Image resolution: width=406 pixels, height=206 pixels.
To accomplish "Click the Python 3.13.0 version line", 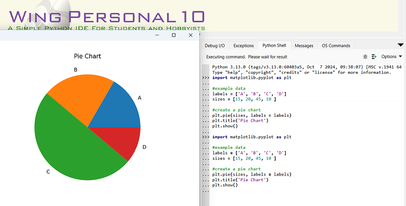I will [x=307, y=67].
